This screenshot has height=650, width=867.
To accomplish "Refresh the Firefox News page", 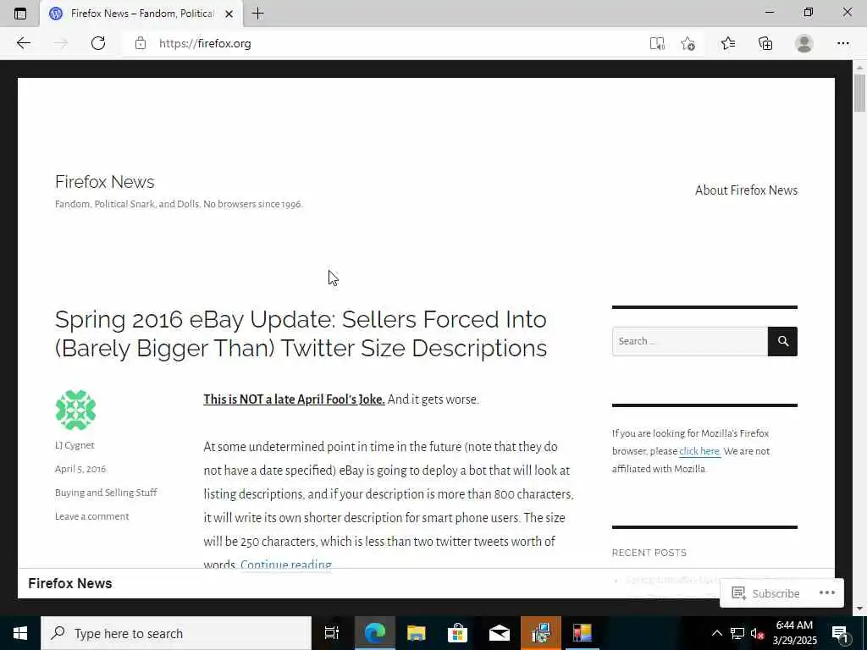I will (98, 43).
